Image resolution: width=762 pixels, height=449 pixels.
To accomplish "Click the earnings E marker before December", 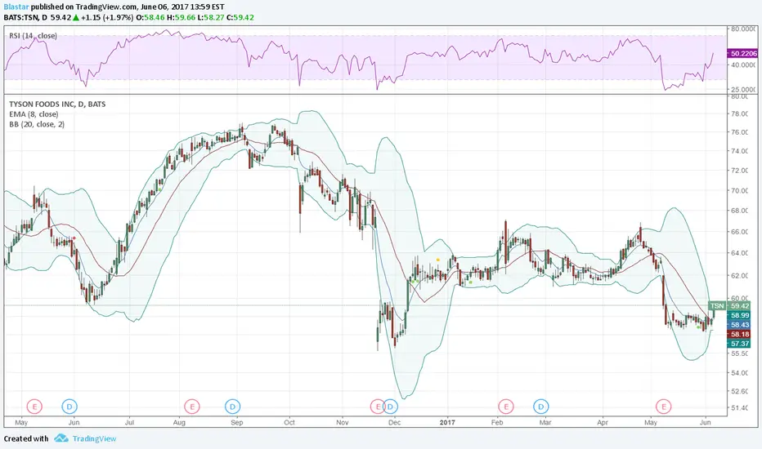I will [x=377, y=407].
